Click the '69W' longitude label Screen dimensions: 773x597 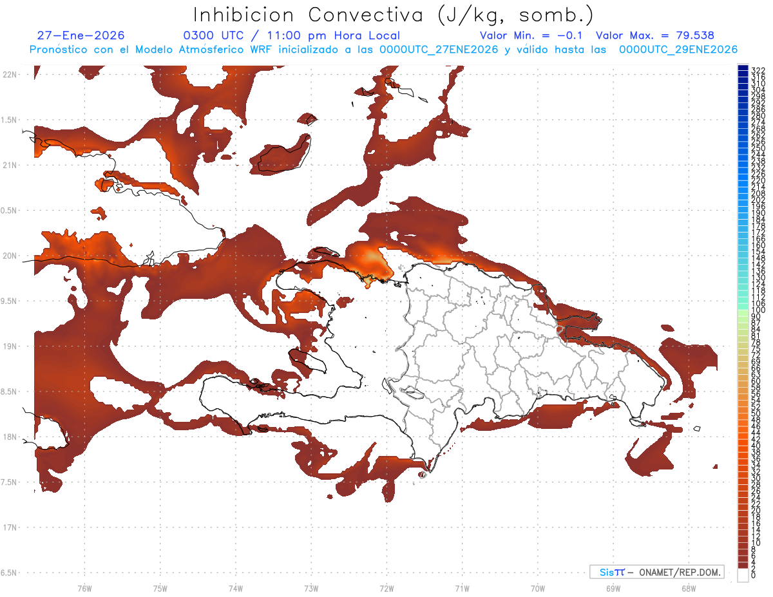click(613, 589)
